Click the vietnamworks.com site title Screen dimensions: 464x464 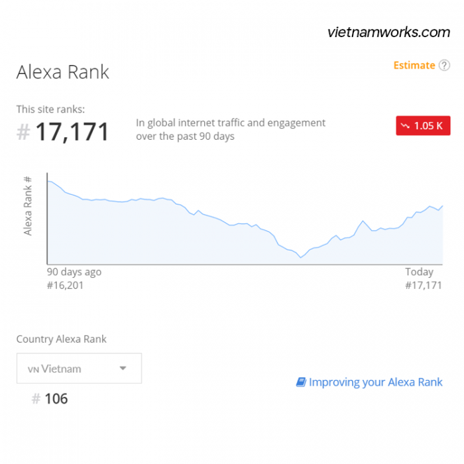click(x=388, y=32)
